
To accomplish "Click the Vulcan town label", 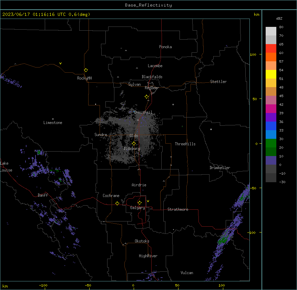I will [x=187, y=273].
